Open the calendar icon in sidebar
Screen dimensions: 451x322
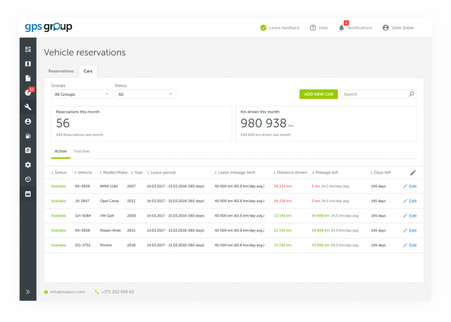point(28,194)
